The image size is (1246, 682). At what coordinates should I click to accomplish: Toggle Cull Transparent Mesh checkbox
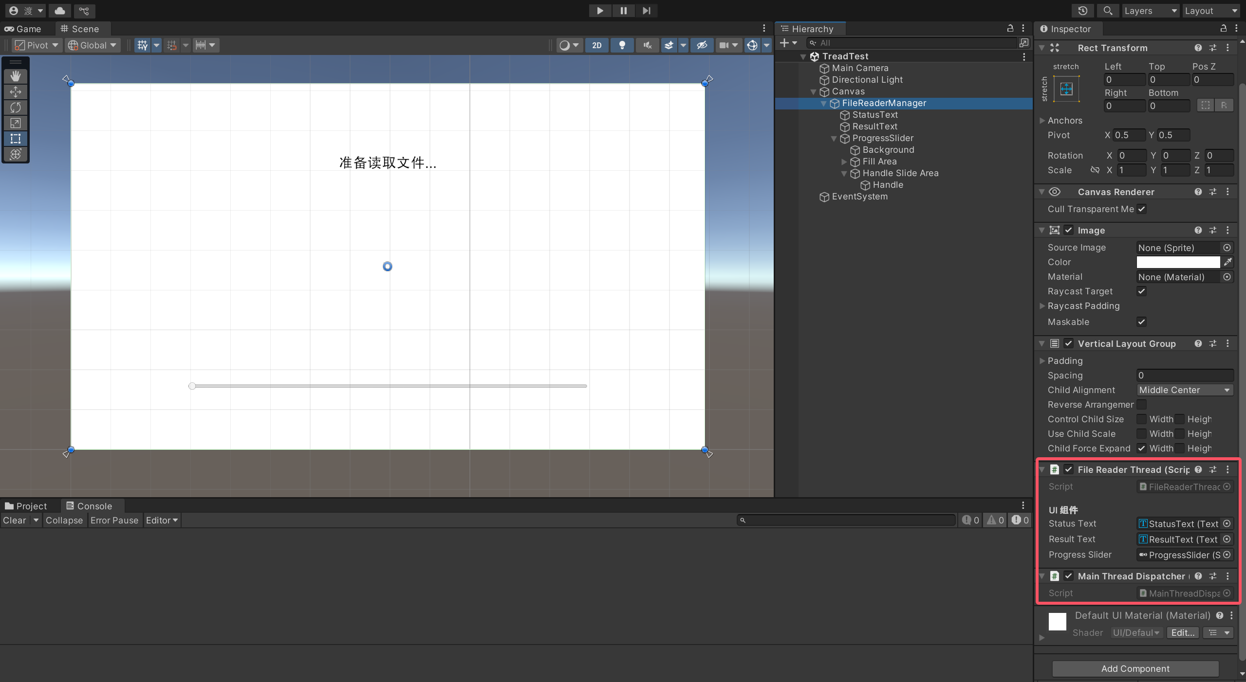1141,209
